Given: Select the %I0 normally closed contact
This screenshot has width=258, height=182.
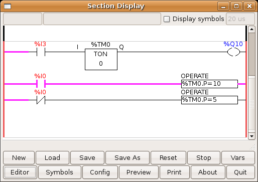Looking at the screenshot, I should pos(41,100).
